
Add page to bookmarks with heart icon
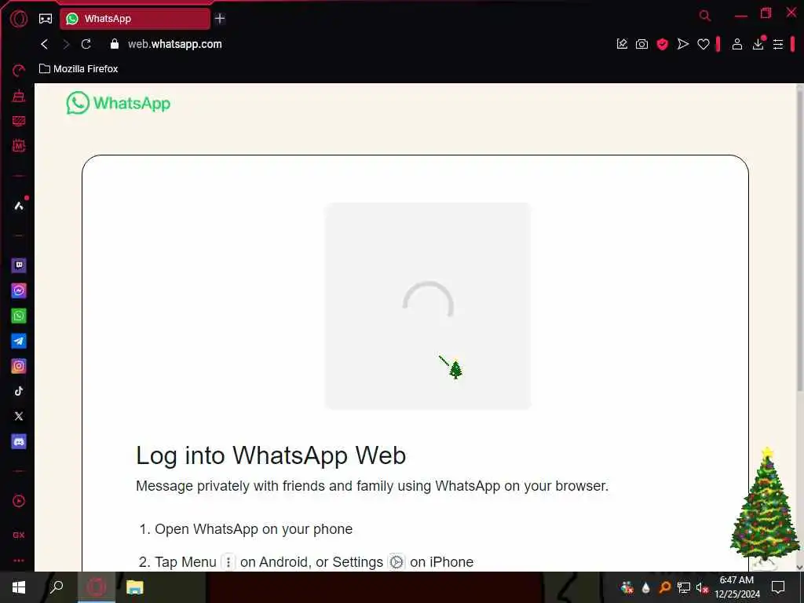tap(703, 45)
